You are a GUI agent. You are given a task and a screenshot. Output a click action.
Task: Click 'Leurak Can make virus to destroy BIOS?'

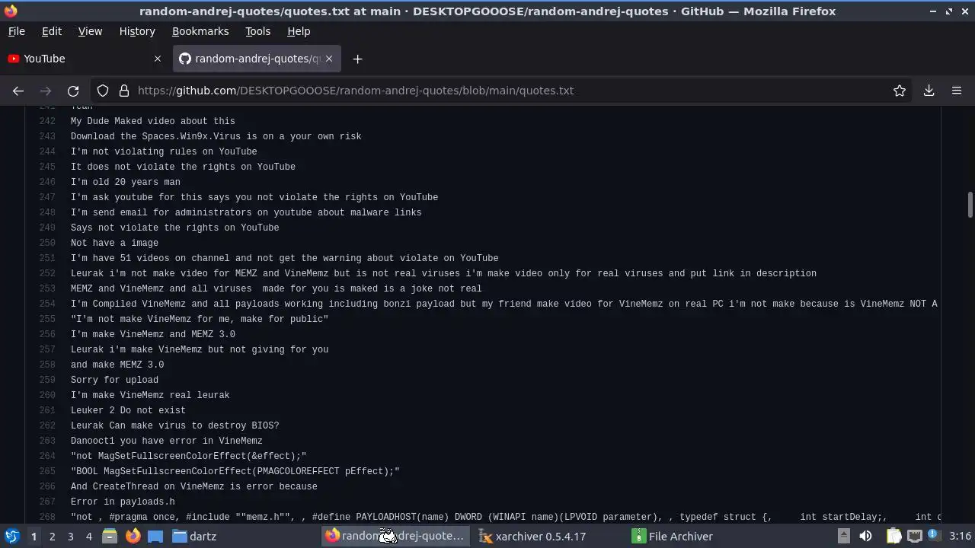[175, 425]
